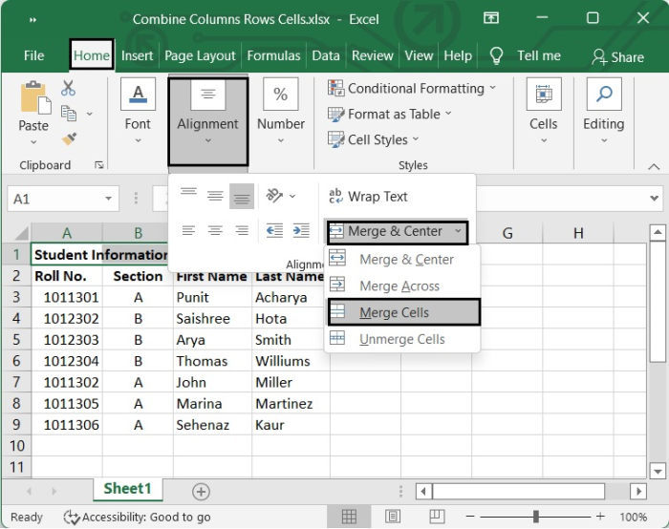669x529 pixels.
Task: Switch to the Formulas ribbon tab
Action: click(x=273, y=55)
